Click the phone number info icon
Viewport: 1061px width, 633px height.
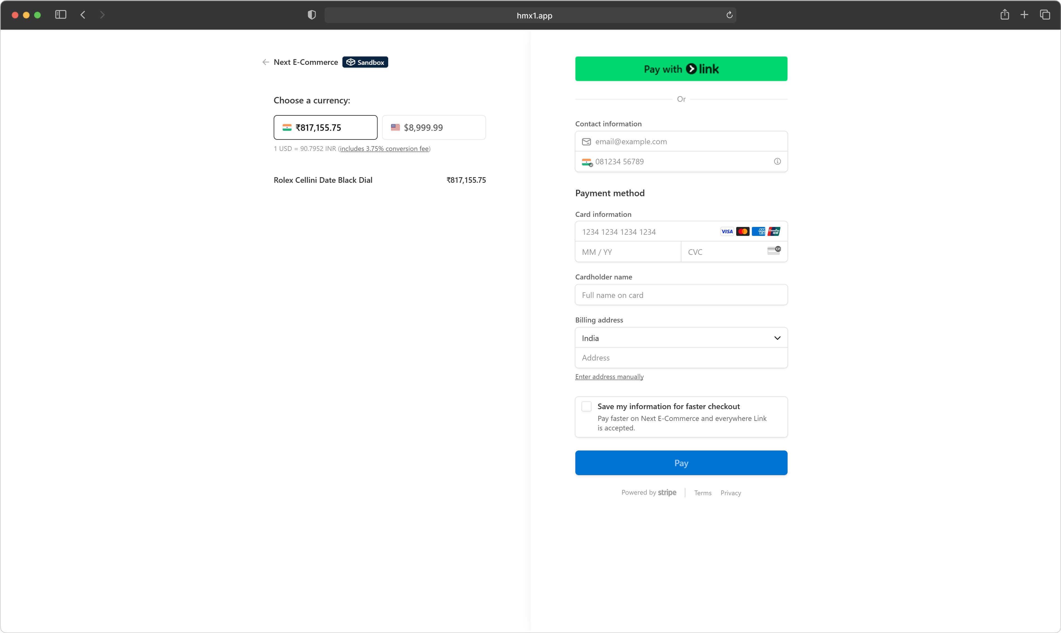pos(777,162)
